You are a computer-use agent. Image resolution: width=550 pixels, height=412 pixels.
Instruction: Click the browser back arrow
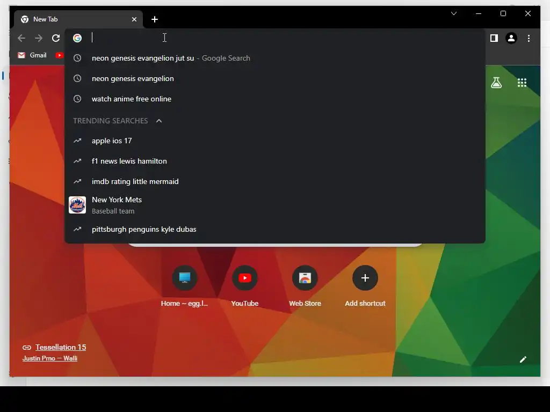click(x=21, y=38)
